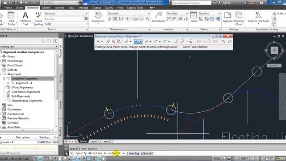Open the Express Tools ribbon tab
Viewport: 286px width, 161px height.
tap(135, 8)
